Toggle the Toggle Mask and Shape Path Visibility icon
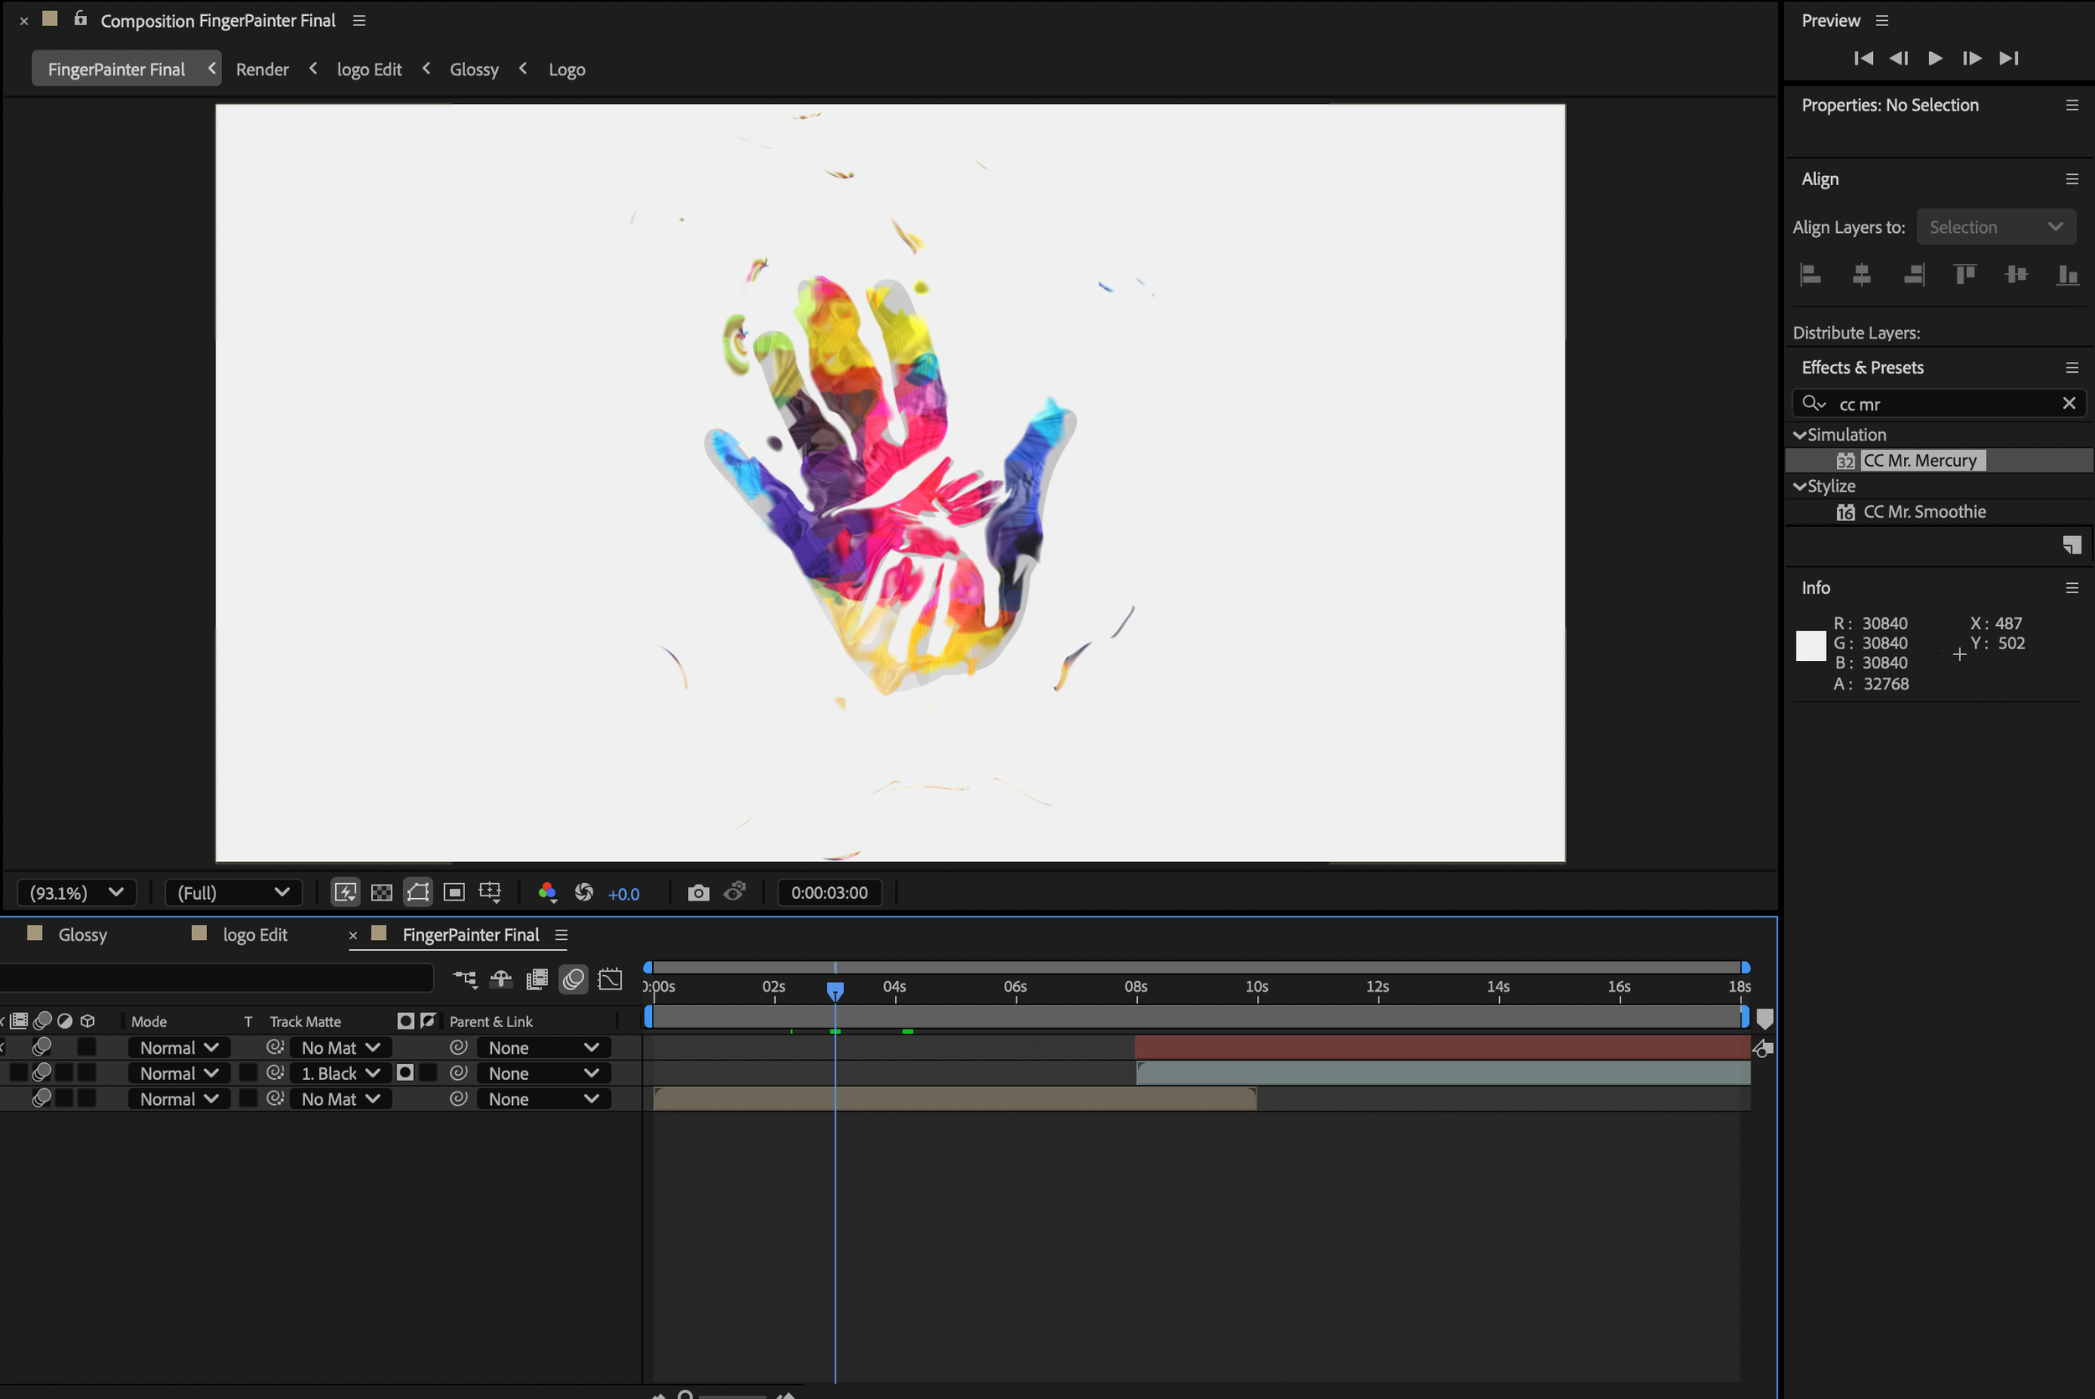 [417, 892]
